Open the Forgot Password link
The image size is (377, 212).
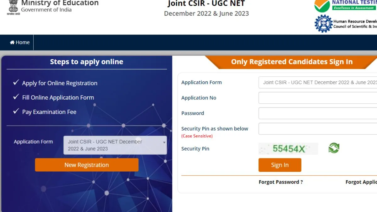(281, 182)
